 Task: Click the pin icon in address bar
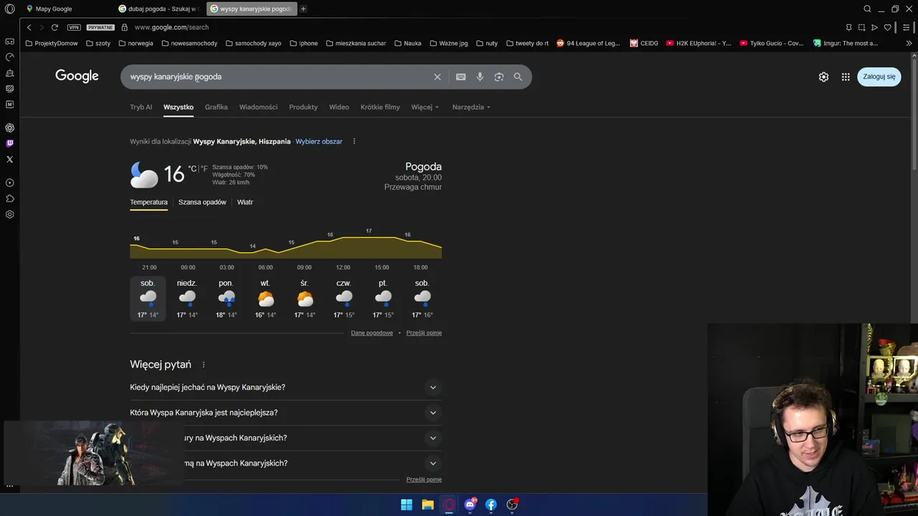848,27
